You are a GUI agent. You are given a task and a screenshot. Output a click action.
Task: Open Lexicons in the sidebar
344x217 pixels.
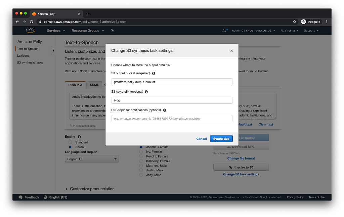click(23, 56)
